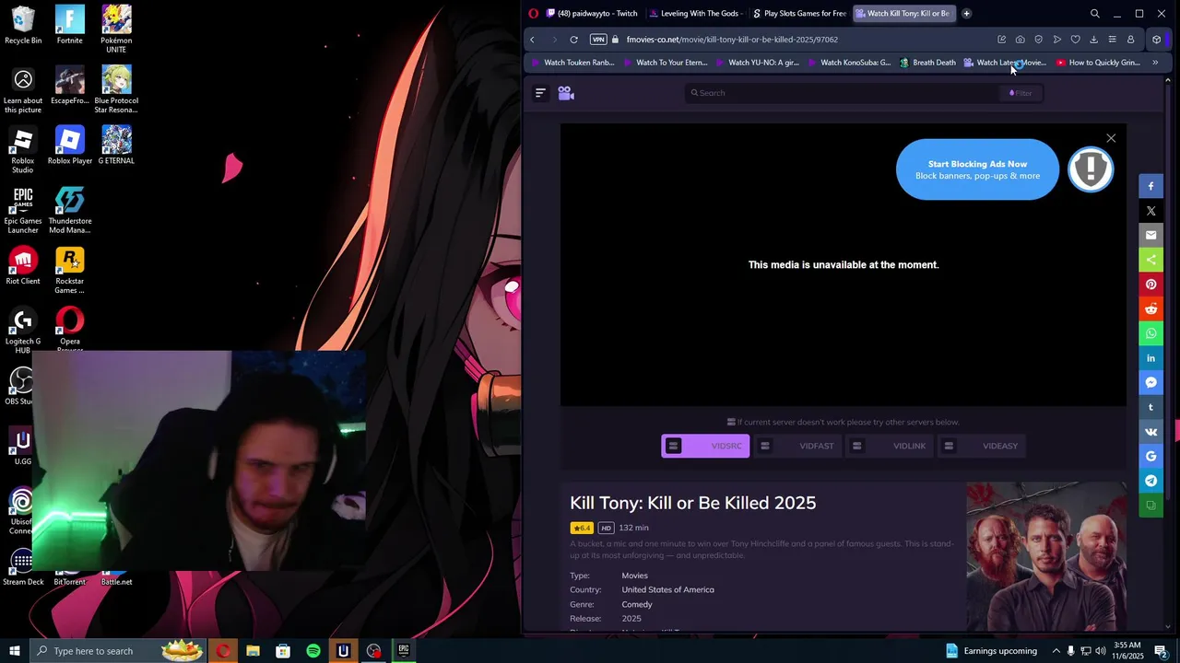Open a new browser tab with plus
The width and height of the screenshot is (1180, 663).
(x=966, y=14)
